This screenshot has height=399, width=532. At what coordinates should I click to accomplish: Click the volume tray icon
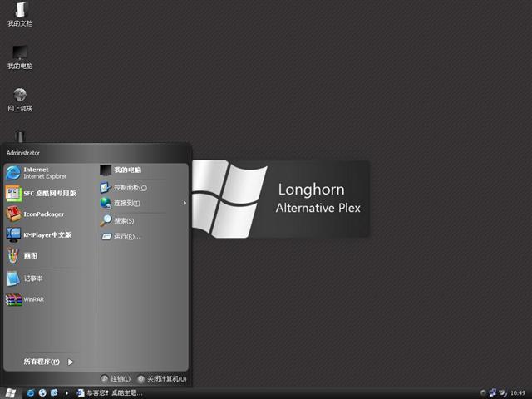pyautogui.click(x=503, y=393)
